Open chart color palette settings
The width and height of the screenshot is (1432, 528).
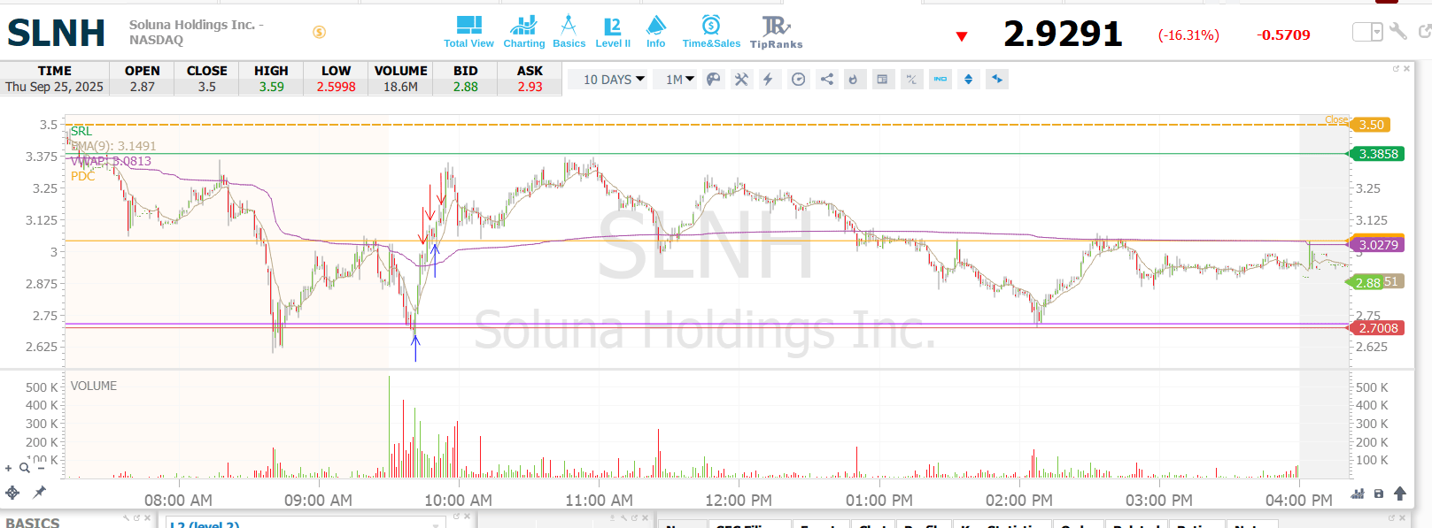(713, 80)
